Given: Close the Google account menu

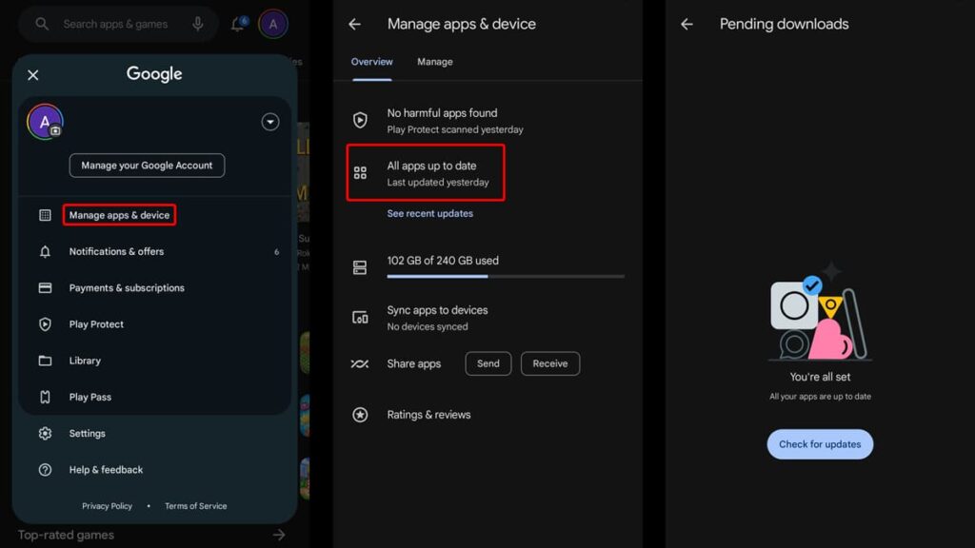Looking at the screenshot, I should tap(33, 75).
